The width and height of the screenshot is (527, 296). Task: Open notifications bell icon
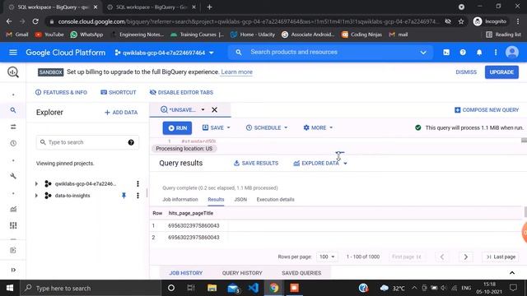(x=479, y=53)
